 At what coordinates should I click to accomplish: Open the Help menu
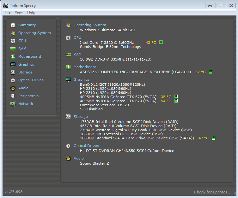pos(31,12)
